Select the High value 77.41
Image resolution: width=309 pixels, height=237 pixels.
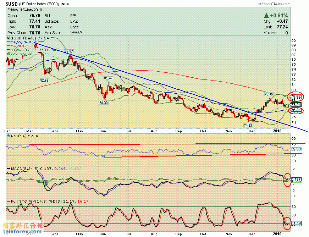(x=35, y=21)
